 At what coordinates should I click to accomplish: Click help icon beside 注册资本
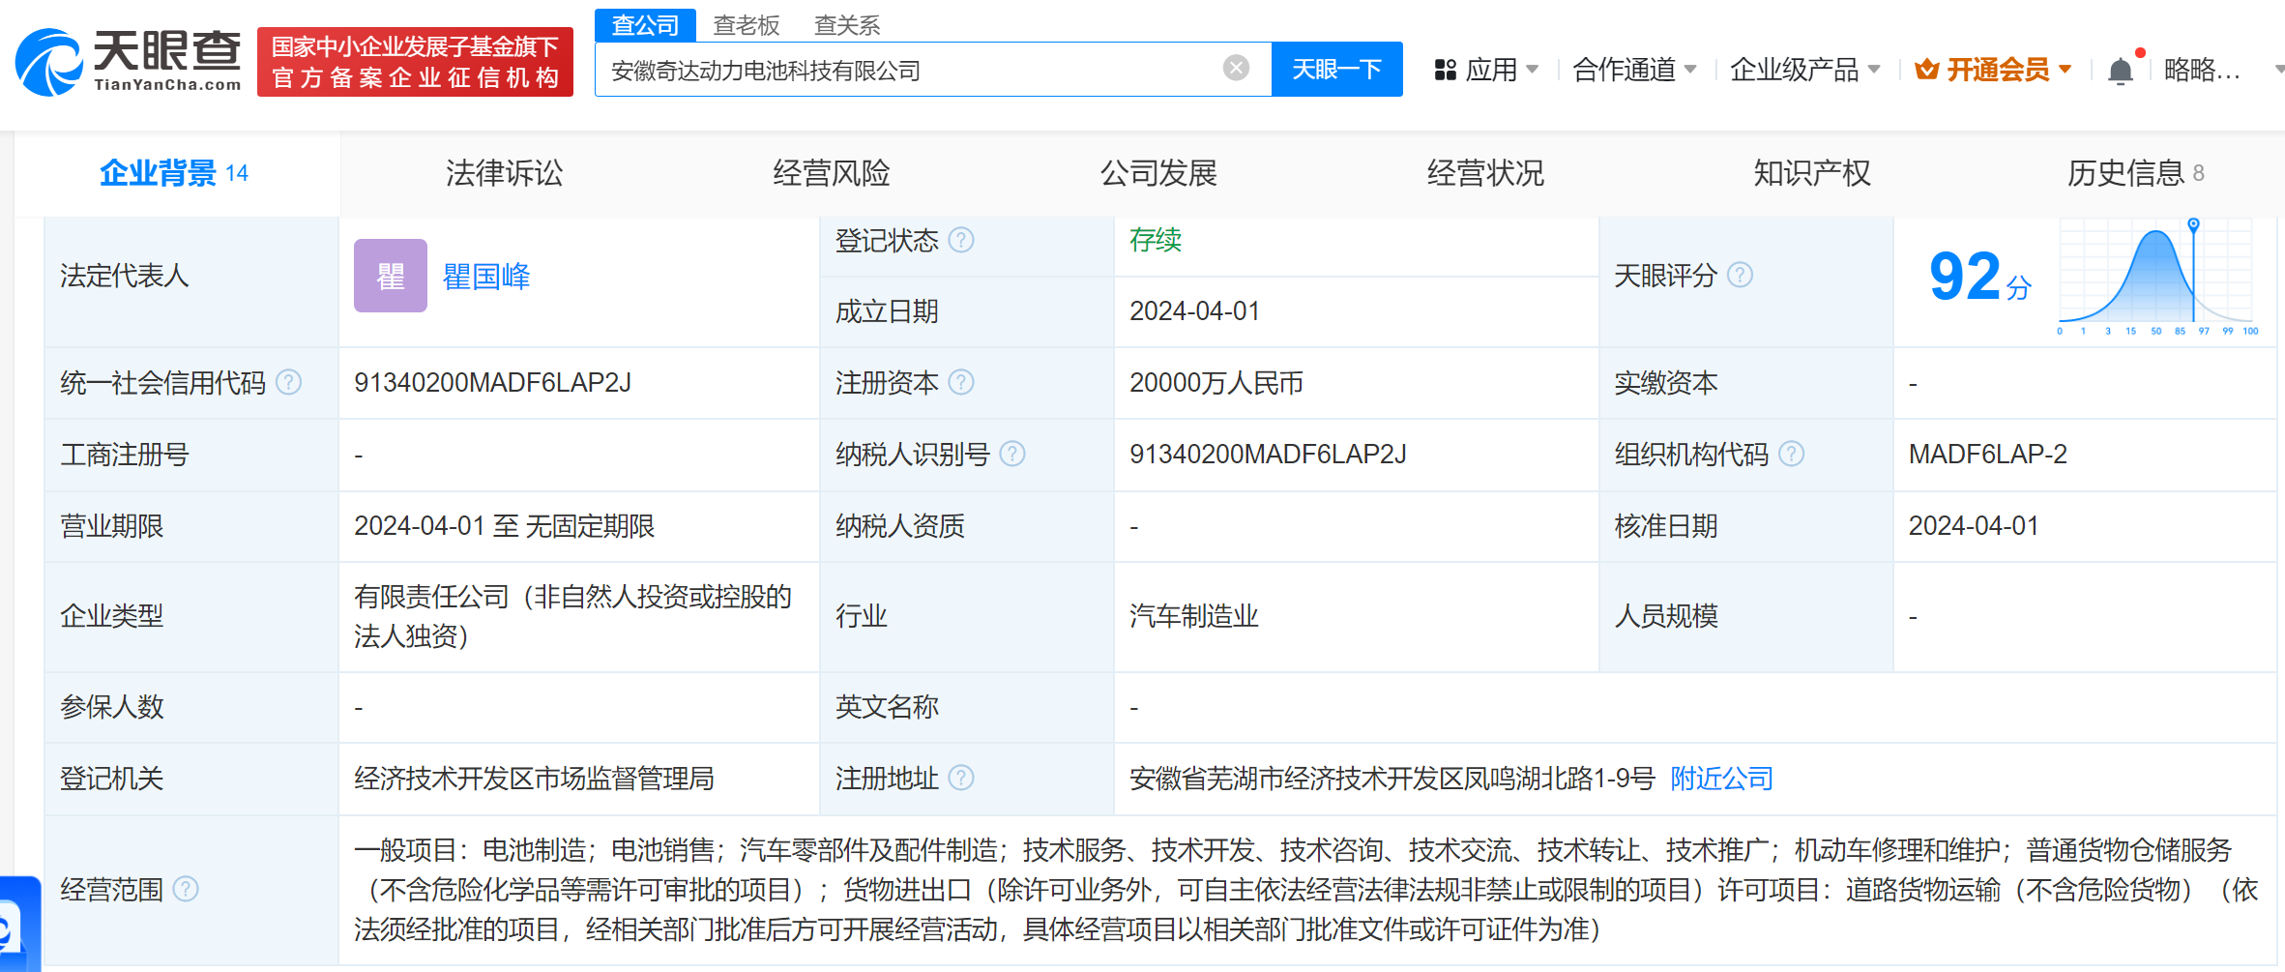[961, 383]
